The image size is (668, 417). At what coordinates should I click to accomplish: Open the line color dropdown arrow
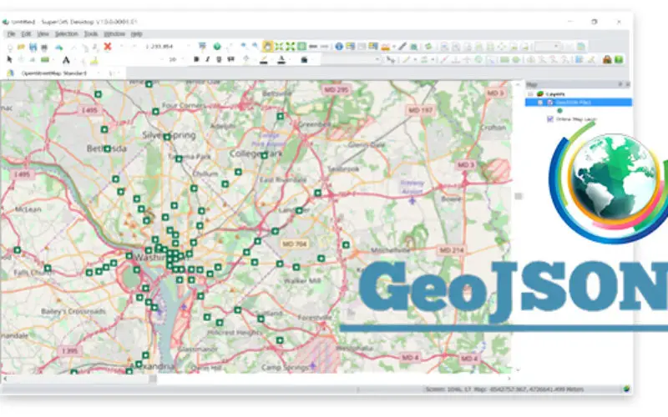272,60
